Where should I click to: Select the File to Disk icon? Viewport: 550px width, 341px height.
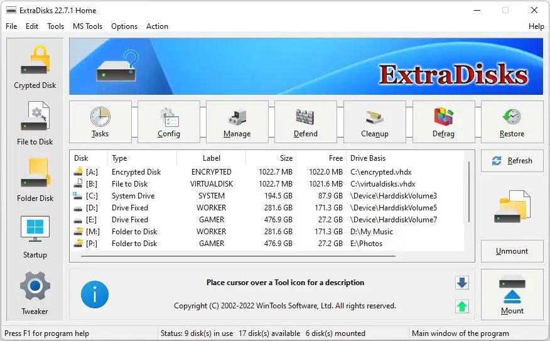pos(35,124)
